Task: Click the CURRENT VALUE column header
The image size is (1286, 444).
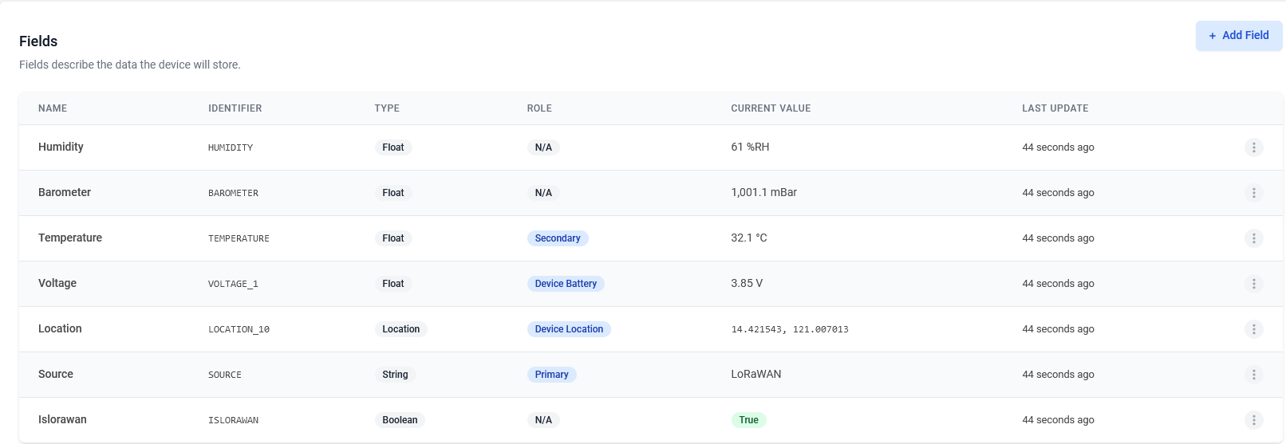Action: [770, 108]
